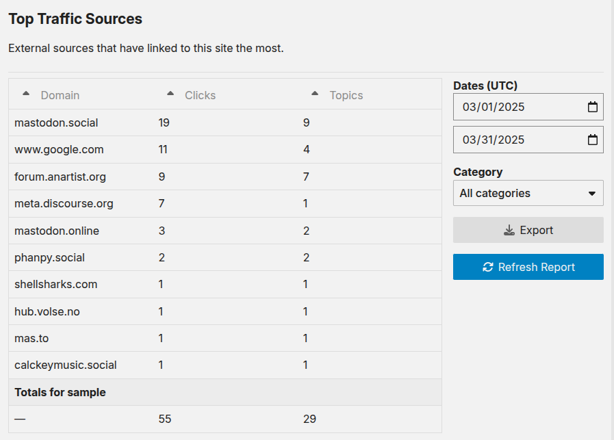The height and width of the screenshot is (440, 614).
Task: Click the Totals for sample row label
Action: point(60,392)
